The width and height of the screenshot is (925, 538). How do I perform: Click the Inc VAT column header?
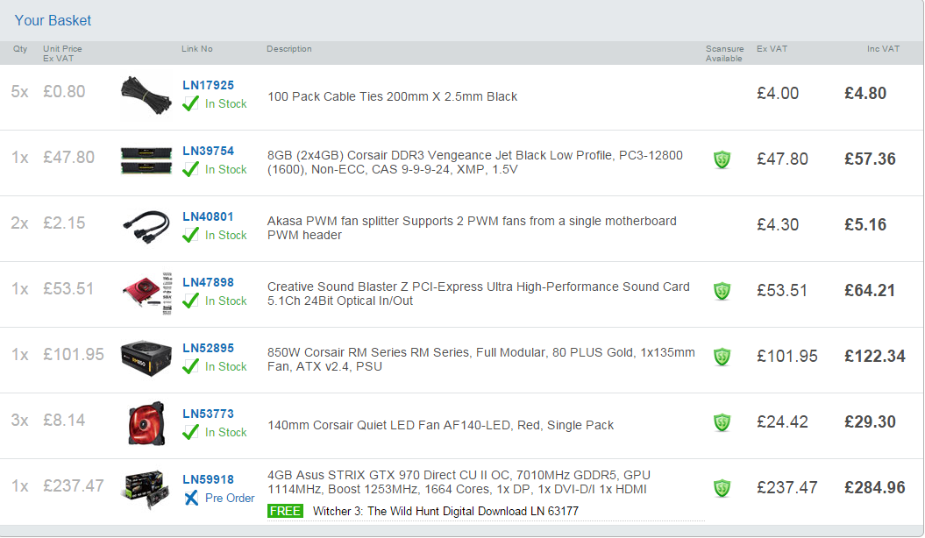pos(883,49)
